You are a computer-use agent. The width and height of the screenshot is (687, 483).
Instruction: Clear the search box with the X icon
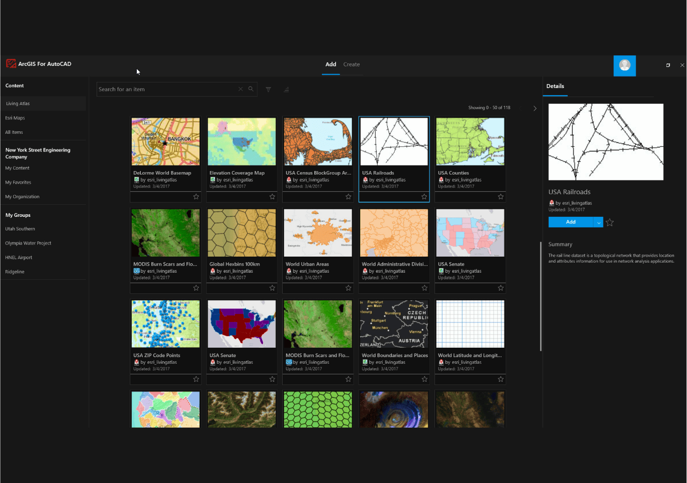click(x=240, y=89)
